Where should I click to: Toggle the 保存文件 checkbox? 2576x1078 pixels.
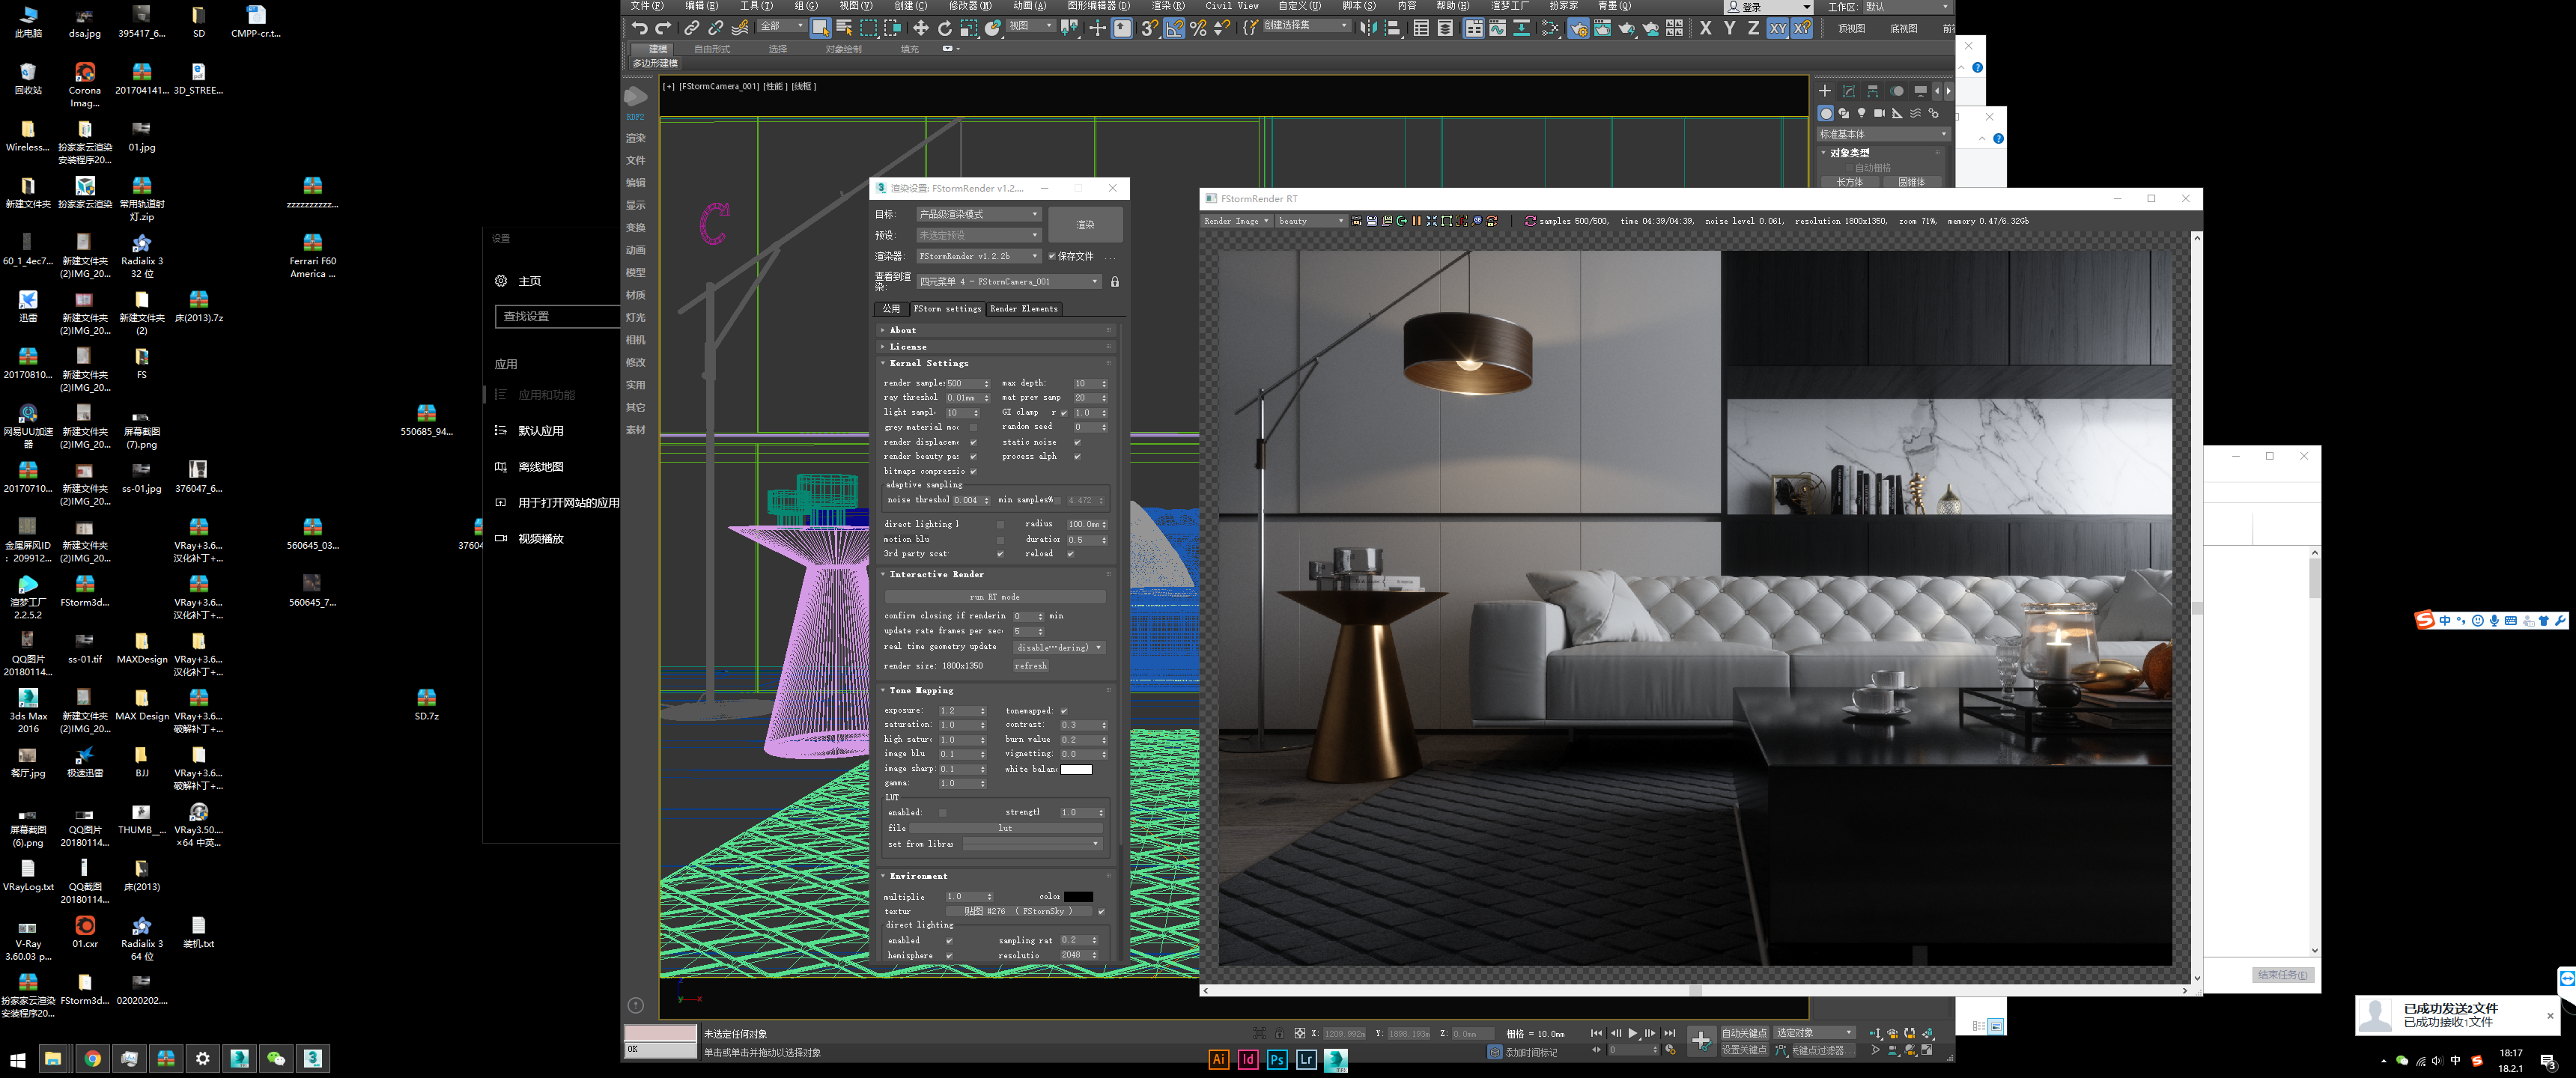pyautogui.click(x=1052, y=256)
